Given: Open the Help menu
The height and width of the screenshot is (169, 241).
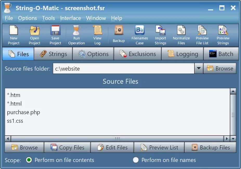Looking at the screenshot, I should (116, 18).
